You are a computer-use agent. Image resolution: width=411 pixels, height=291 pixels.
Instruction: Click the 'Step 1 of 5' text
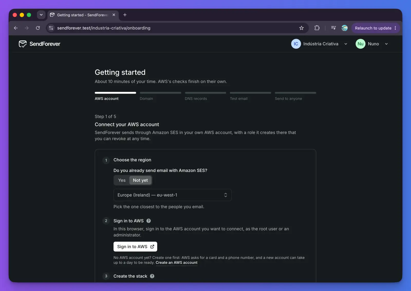105,117
